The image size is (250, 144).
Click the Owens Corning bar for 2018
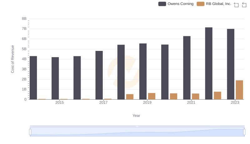pyautogui.click(x=121, y=72)
